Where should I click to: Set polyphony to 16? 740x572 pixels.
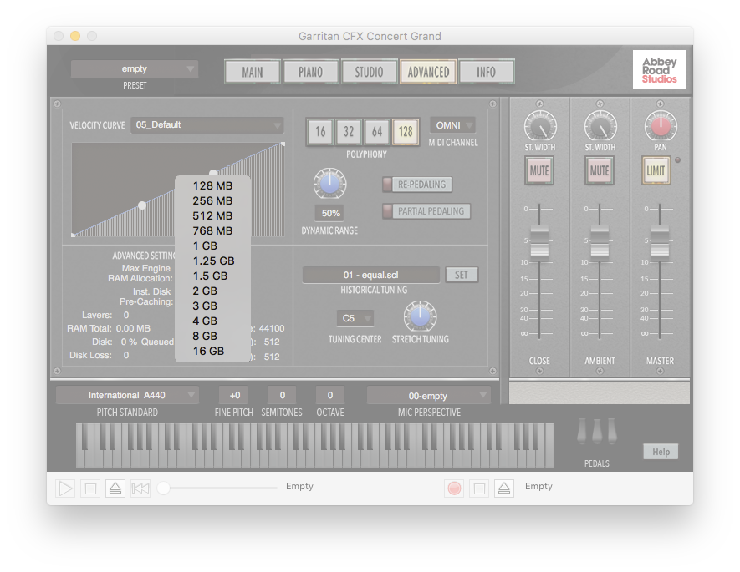point(320,131)
